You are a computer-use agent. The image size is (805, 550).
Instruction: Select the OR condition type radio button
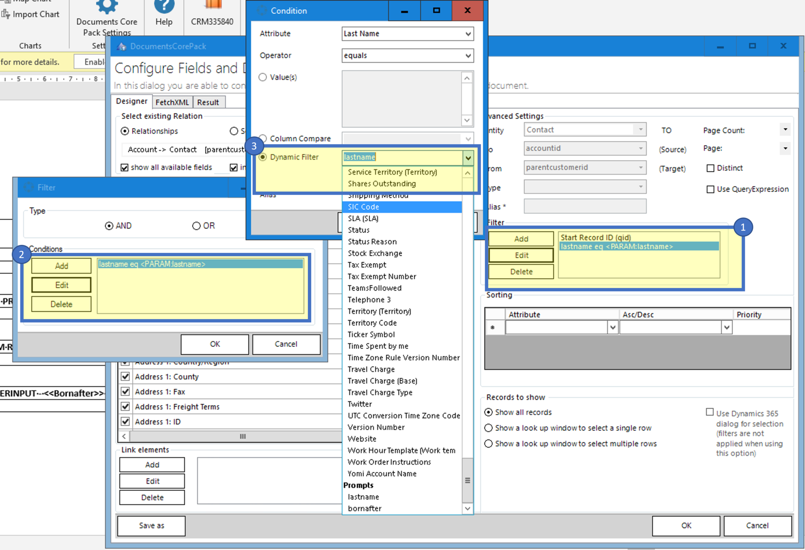(x=197, y=225)
